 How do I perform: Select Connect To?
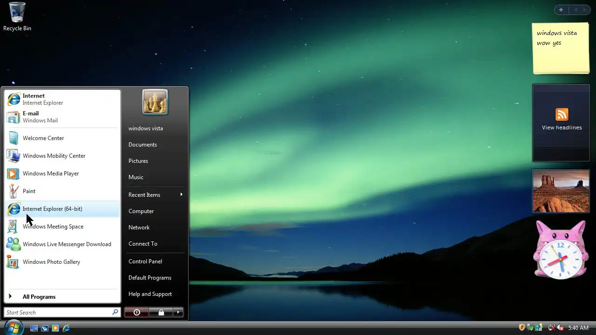[x=155, y=243]
